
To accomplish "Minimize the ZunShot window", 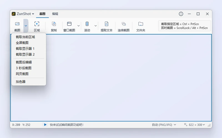I will point(189,14).
